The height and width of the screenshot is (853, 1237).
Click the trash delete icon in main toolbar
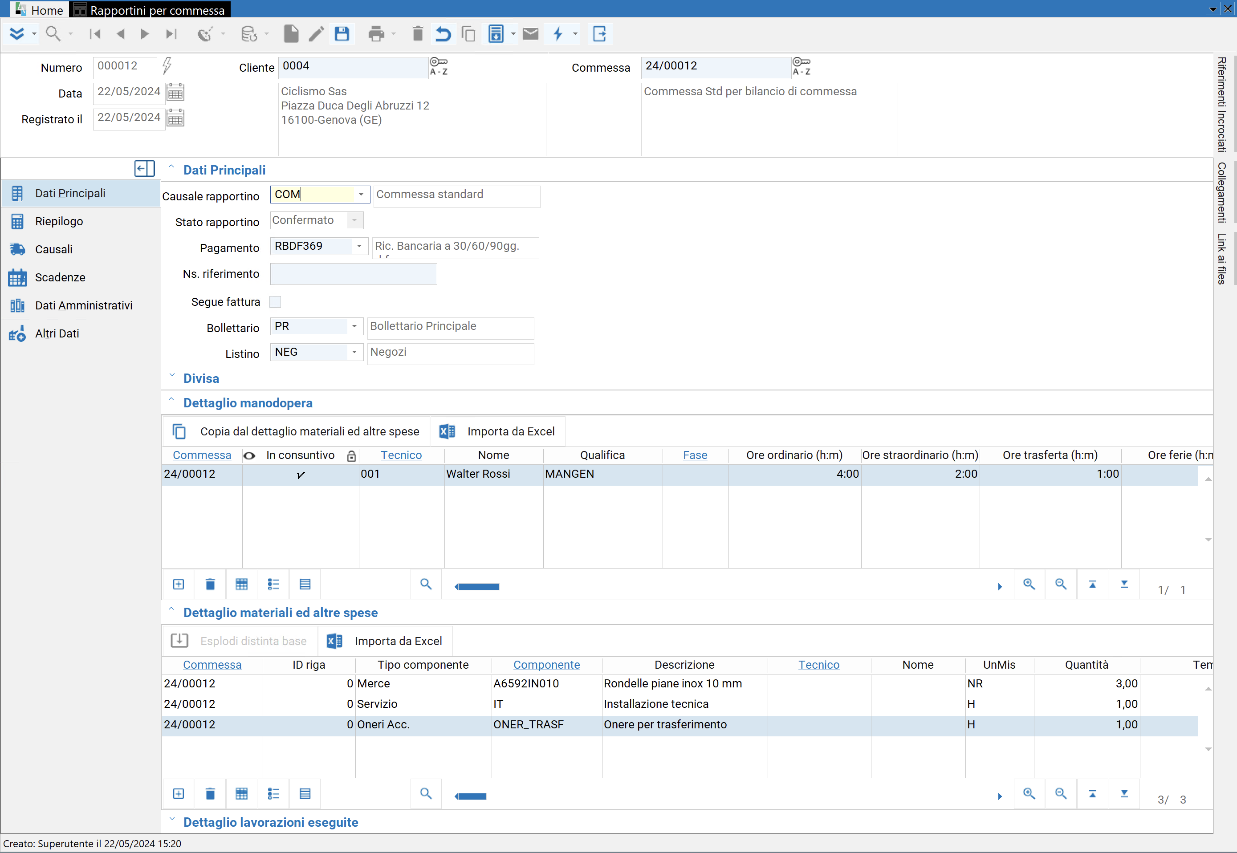[x=418, y=34]
